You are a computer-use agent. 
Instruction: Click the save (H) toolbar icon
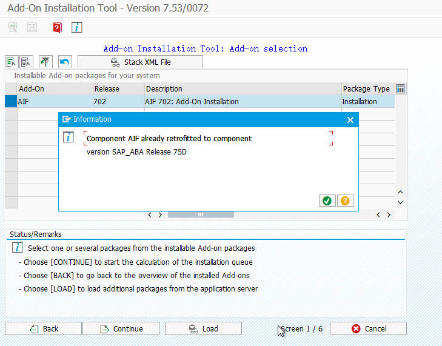(x=32, y=27)
